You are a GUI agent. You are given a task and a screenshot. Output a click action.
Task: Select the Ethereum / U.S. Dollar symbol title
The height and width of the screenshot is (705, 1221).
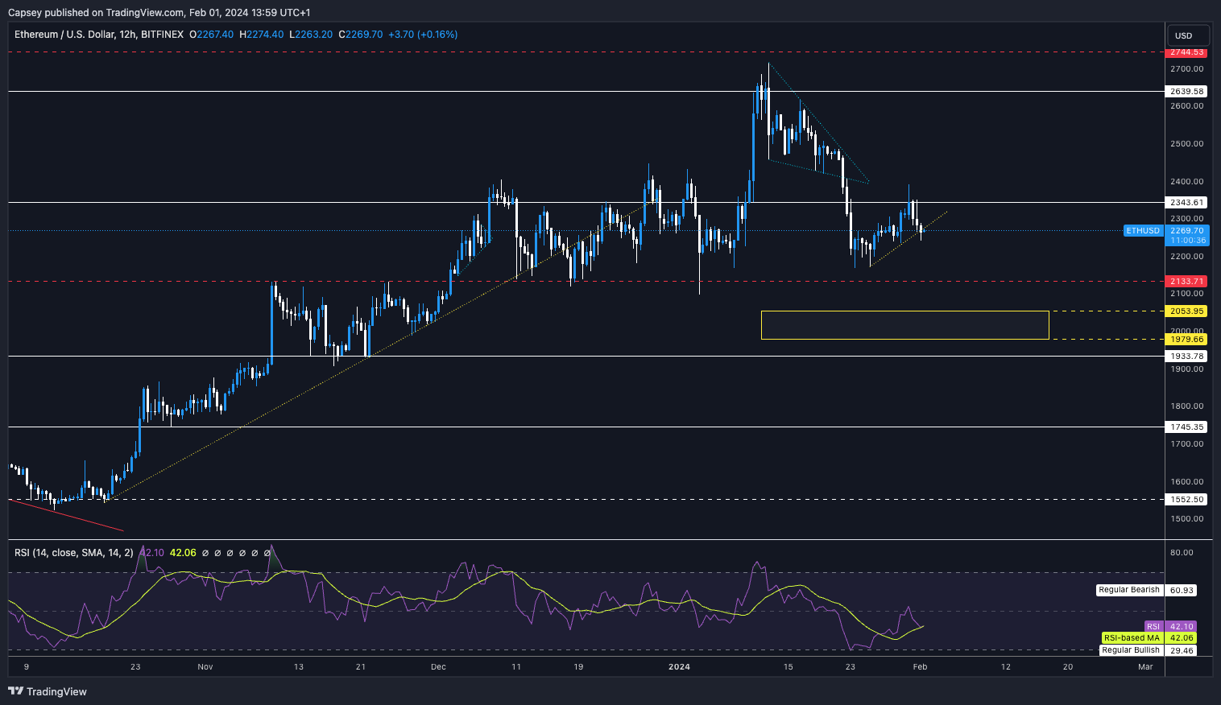point(101,35)
